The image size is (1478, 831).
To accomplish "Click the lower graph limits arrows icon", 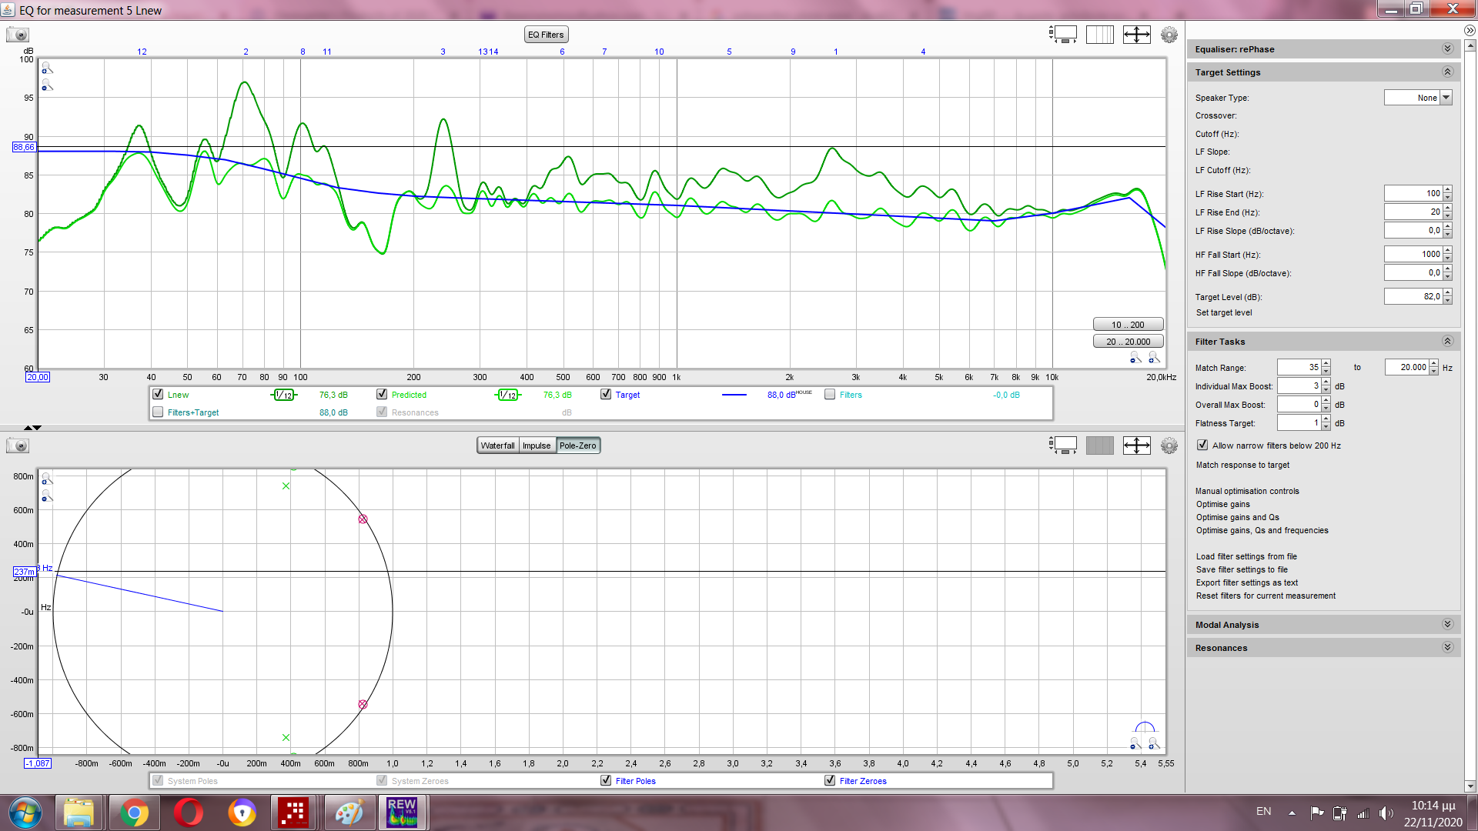I will pos(1136,446).
